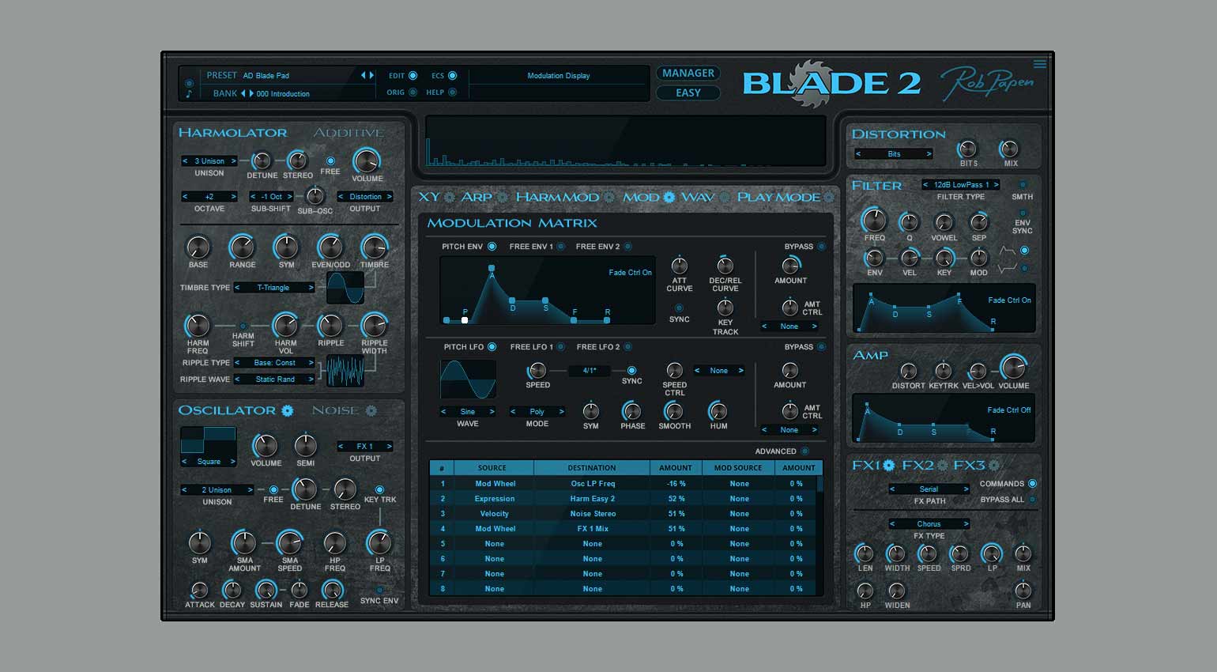The width and height of the screenshot is (1217, 672).
Task: Click the matrix row 1 amount -16 %
Action: coord(676,484)
